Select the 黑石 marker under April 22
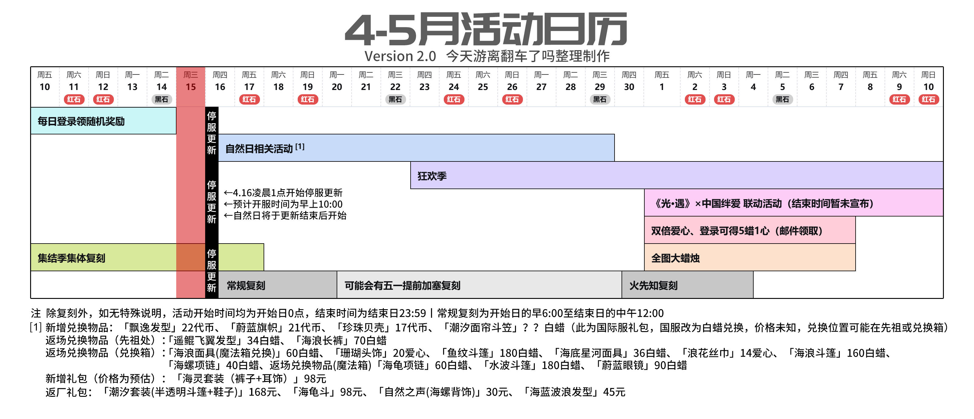Viewport: 974px width, 419px height. click(396, 100)
